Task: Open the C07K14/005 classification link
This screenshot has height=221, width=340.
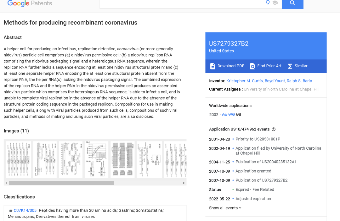Action: tap(25, 210)
